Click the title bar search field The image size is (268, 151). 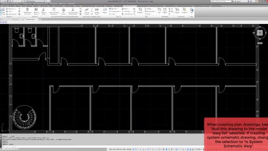222,1
